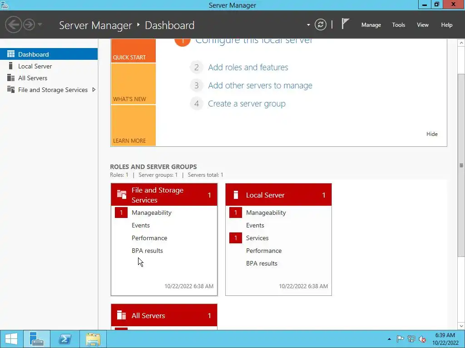Open Services in Local Server tile

pos(257,238)
